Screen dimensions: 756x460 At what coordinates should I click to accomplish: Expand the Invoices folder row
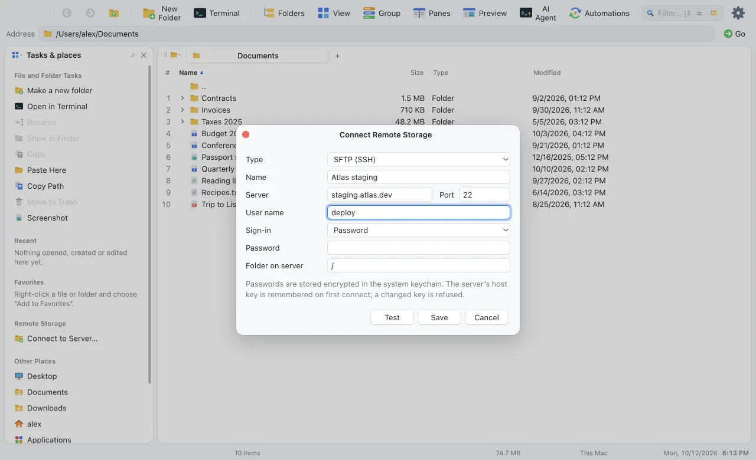point(183,110)
